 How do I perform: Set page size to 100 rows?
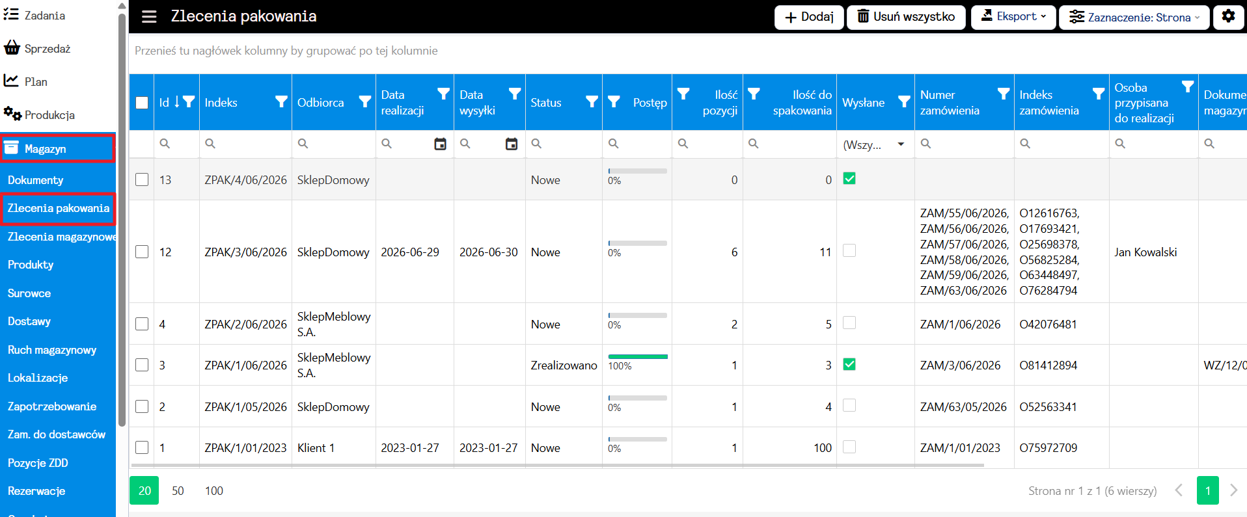(214, 491)
